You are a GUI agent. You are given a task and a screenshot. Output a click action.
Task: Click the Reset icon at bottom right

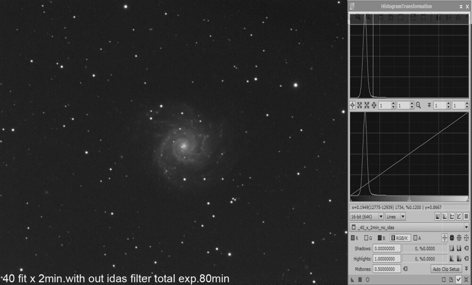(466, 279)
